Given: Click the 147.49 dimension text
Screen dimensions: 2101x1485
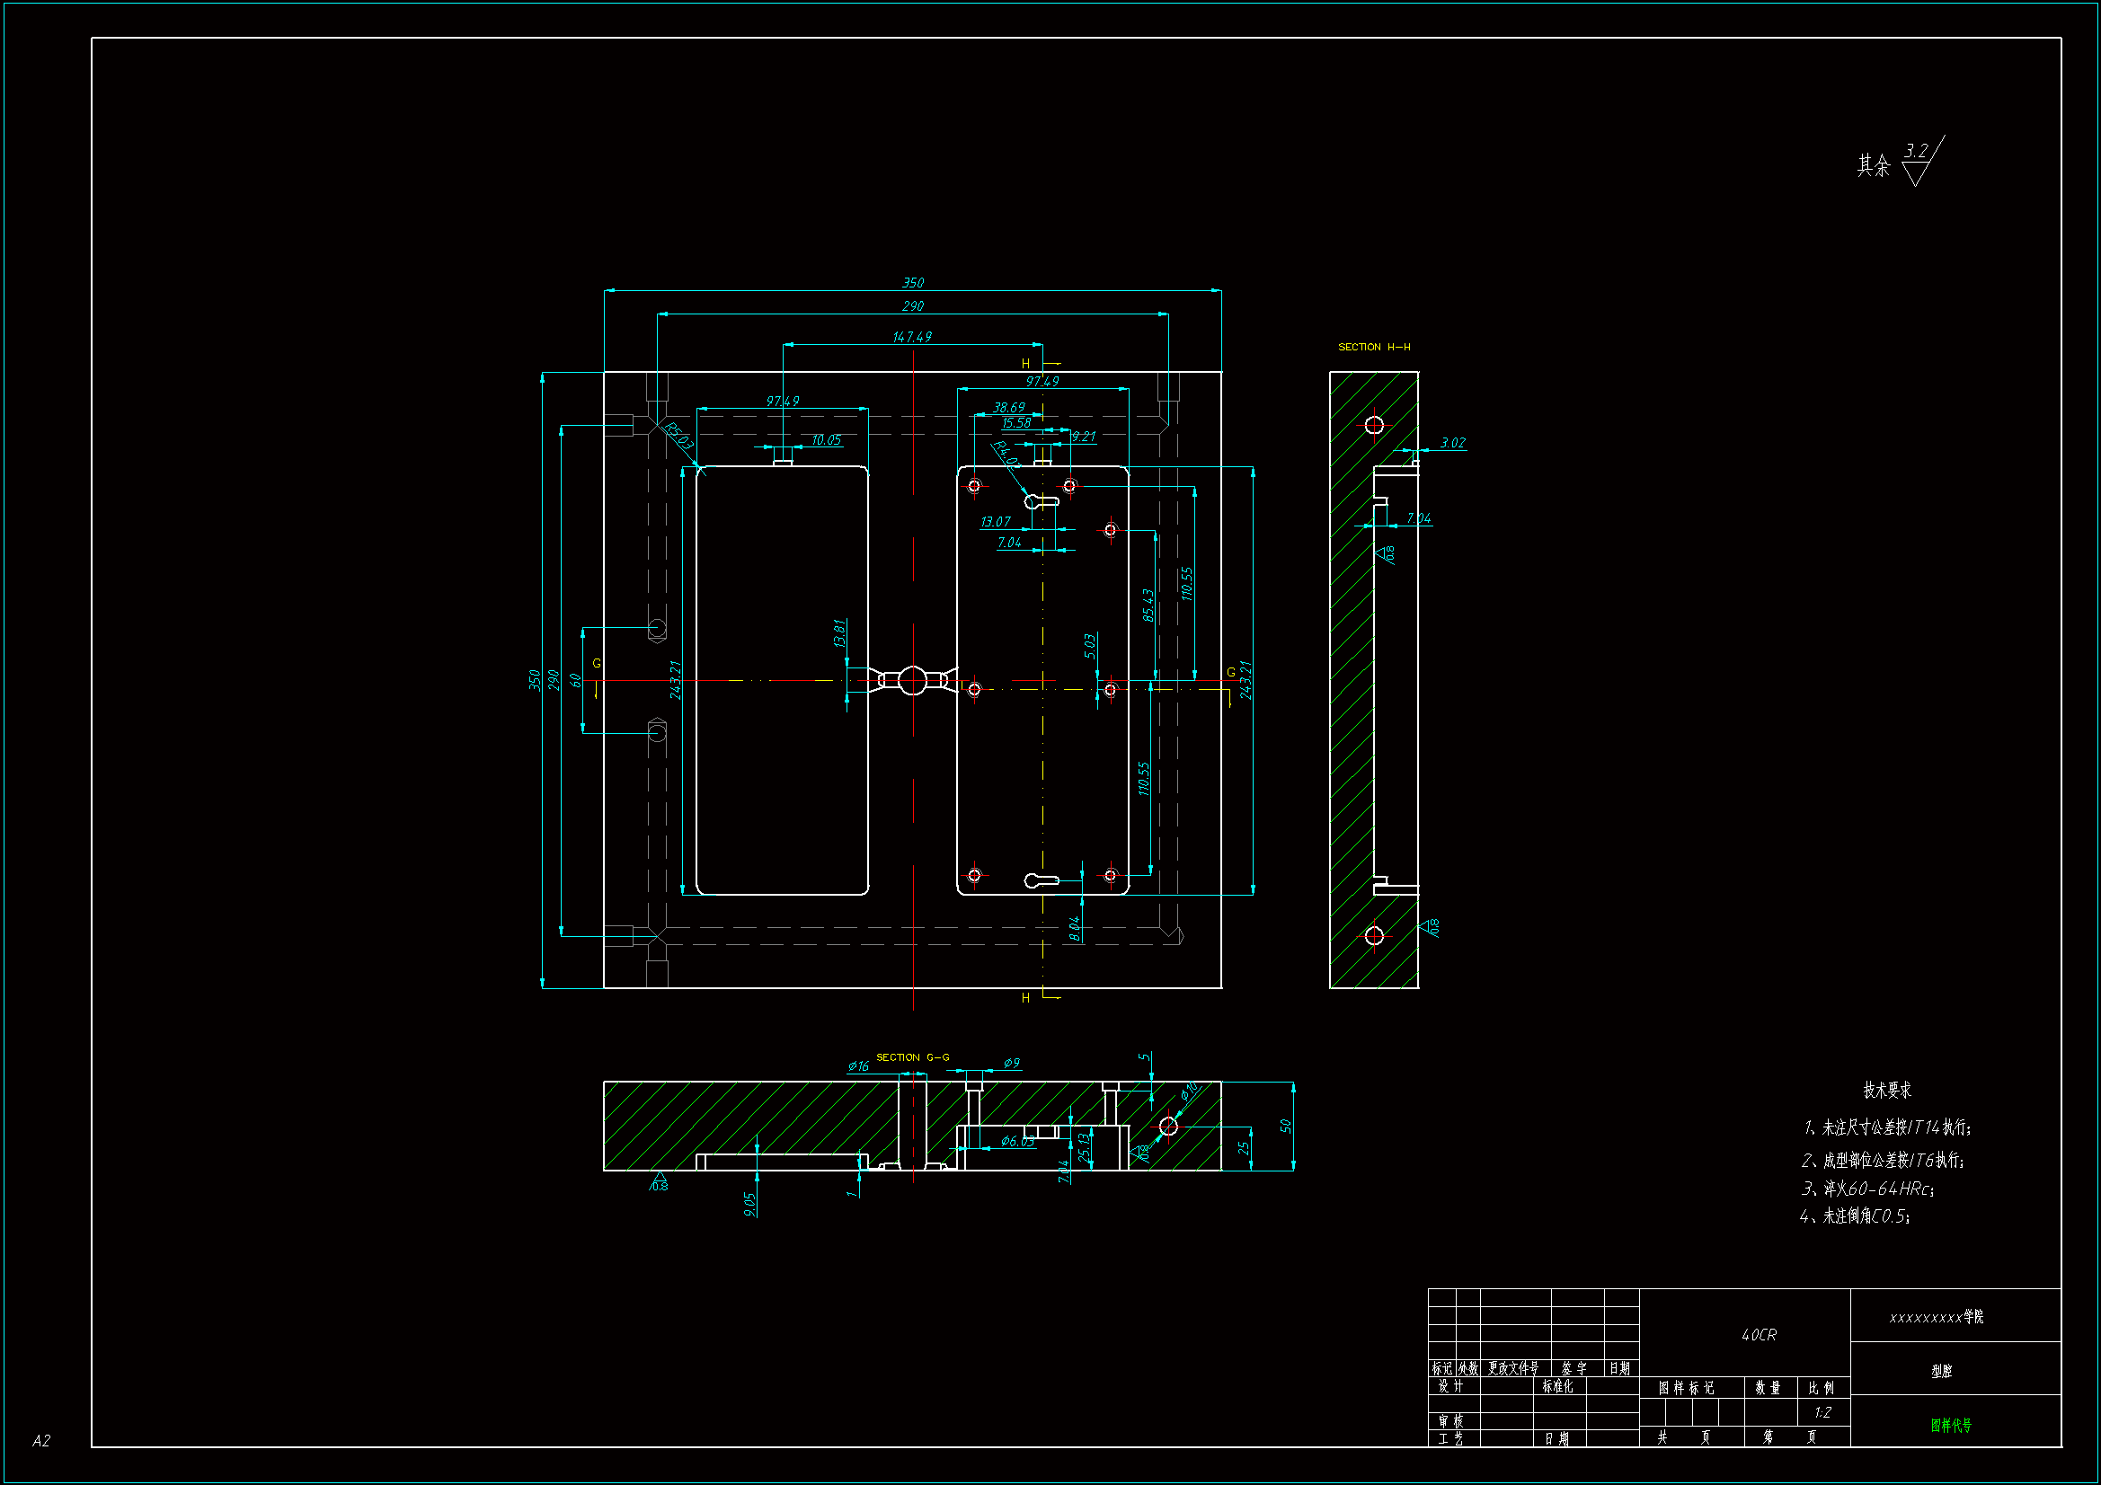Looking at the screenshot, I should tap(911, 337).
